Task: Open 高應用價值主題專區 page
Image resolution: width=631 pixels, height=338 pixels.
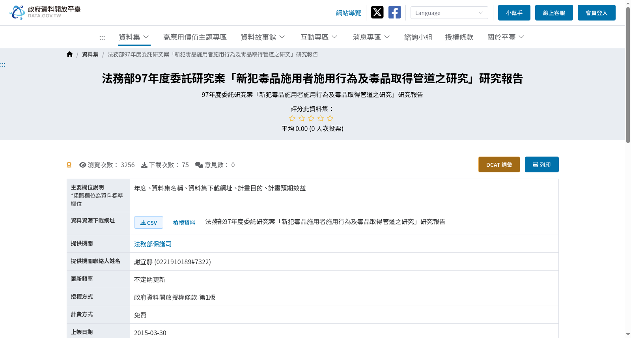Action: tap(195, 37)
